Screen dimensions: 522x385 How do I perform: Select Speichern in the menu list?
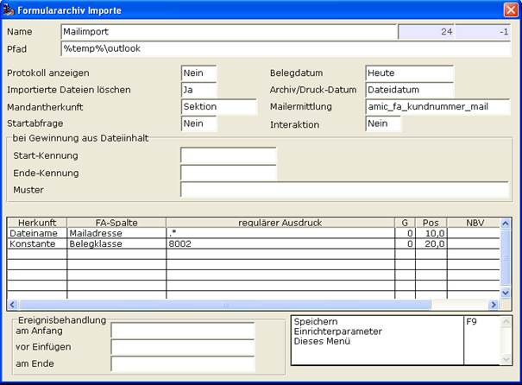pyautogui.click(x=316, y=322)
